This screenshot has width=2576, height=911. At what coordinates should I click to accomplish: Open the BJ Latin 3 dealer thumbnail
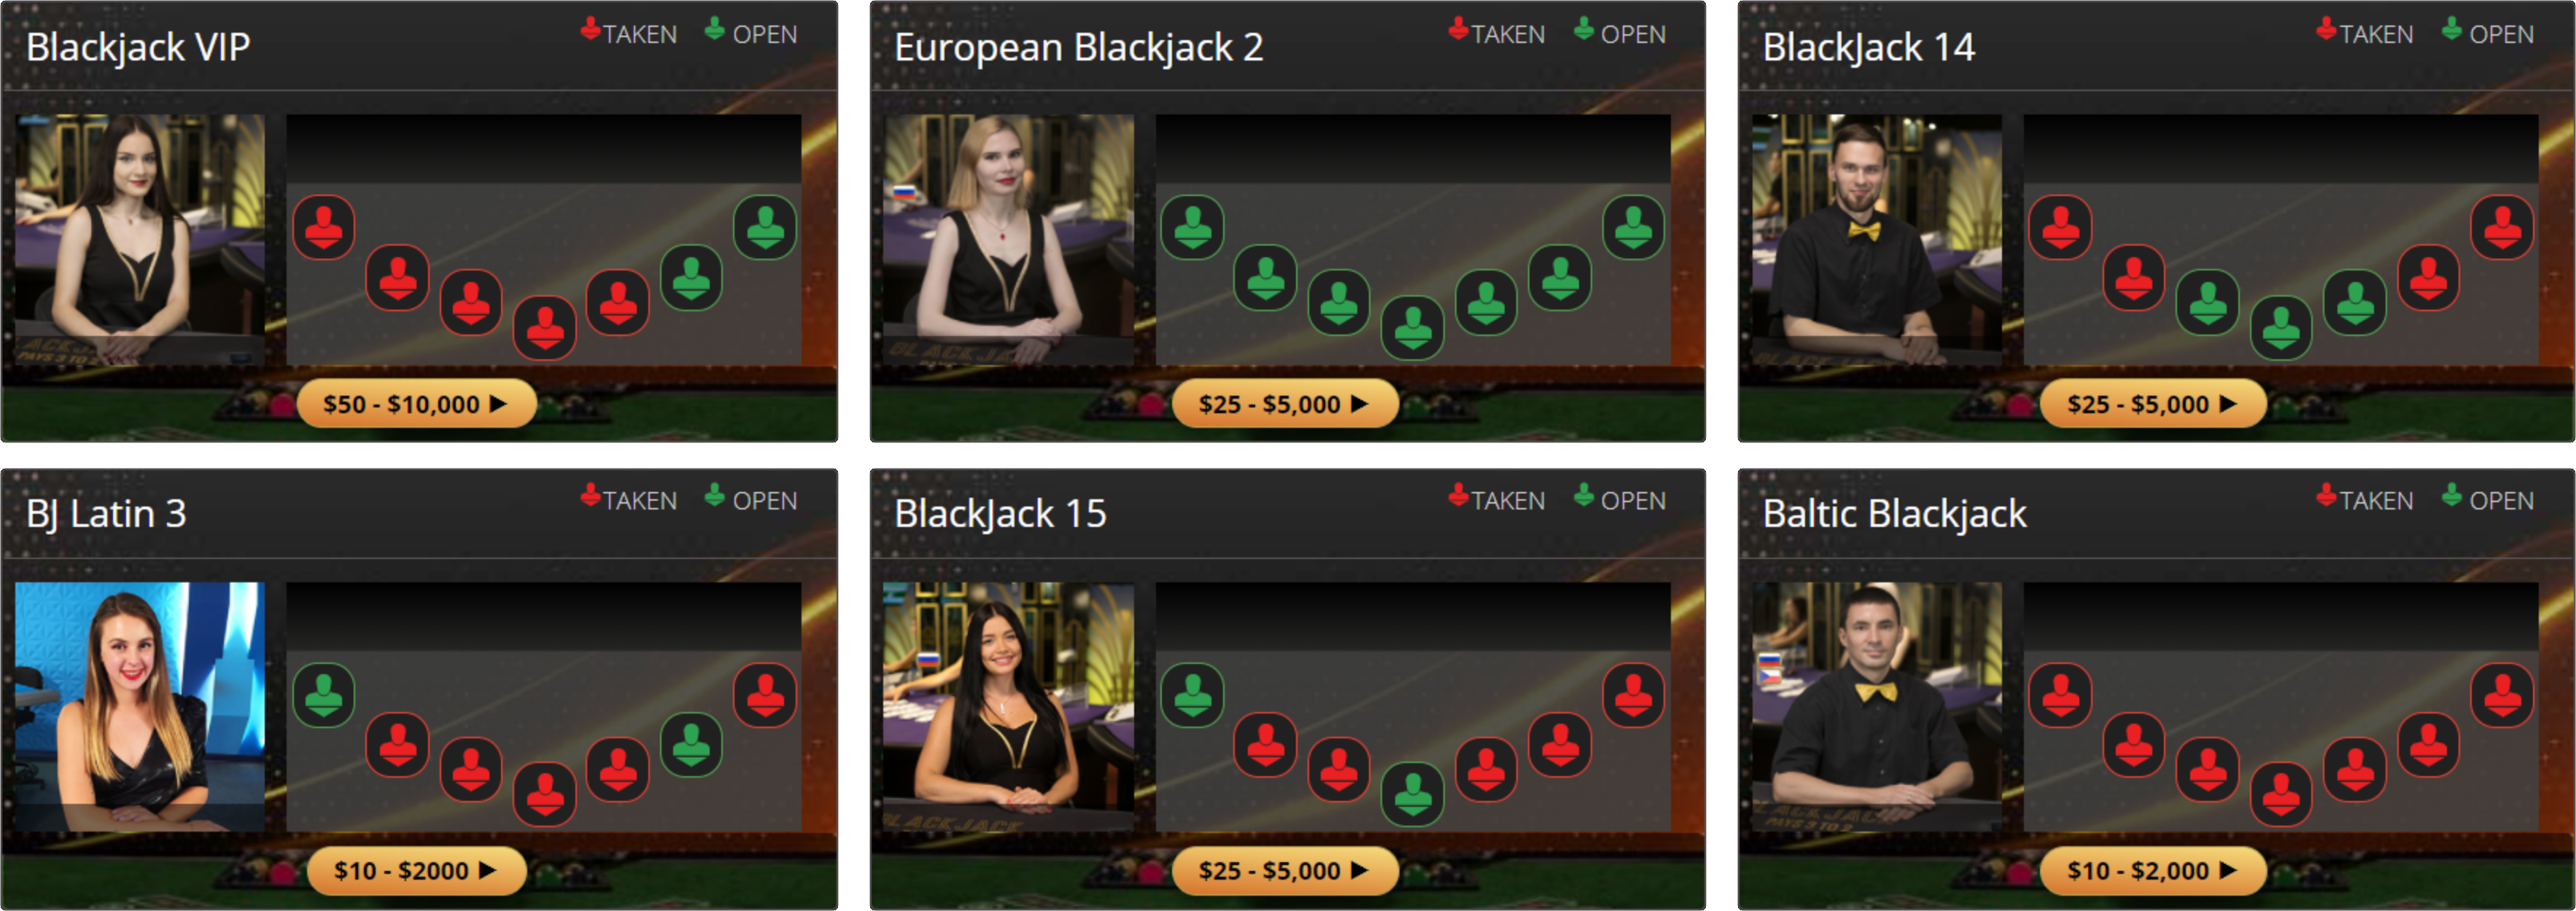(x=140, y=706)
